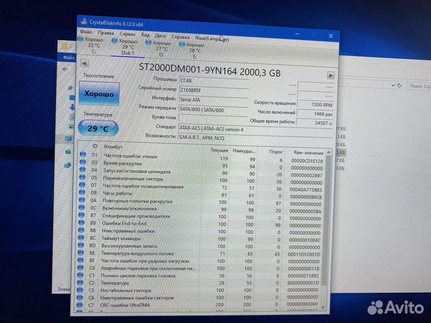Click the ATA8-ACS standard field
Screen dimensions: 431x323
coord(255,129)
